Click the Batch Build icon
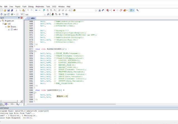This screenshot has width=178, height=124. pos(12,14)
